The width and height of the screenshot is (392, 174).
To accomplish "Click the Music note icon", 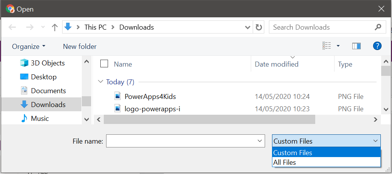I will pyautogui.click(x=24, y=118).
